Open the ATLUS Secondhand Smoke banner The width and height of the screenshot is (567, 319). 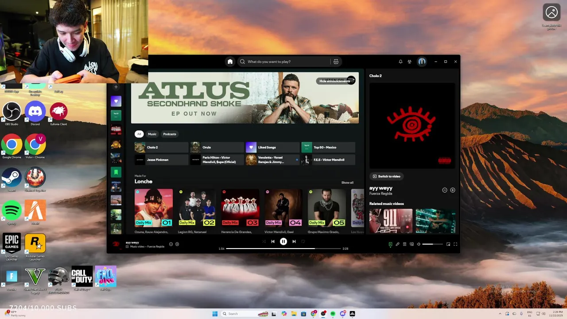(245, 97)
